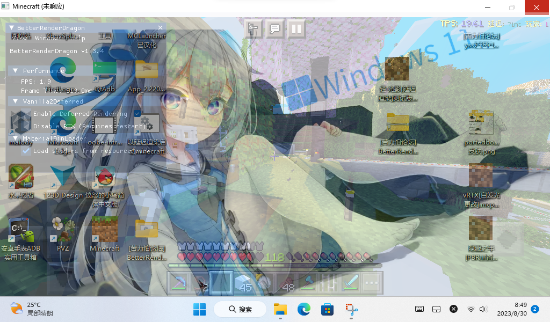Tap the emote button left of chat

coord(253,29)
